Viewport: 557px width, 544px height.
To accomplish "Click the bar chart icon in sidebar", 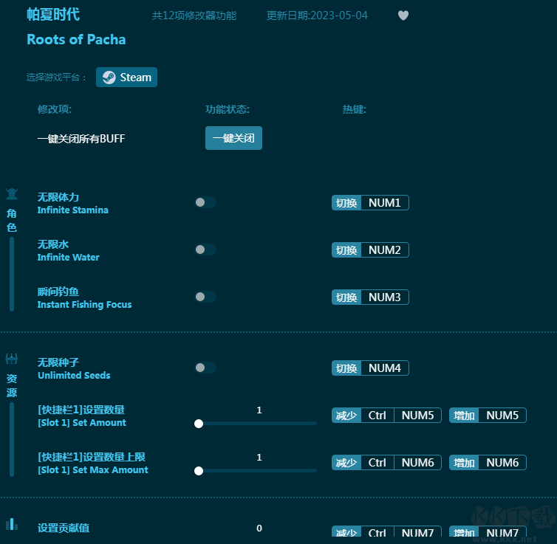I will tap(12, 524).
